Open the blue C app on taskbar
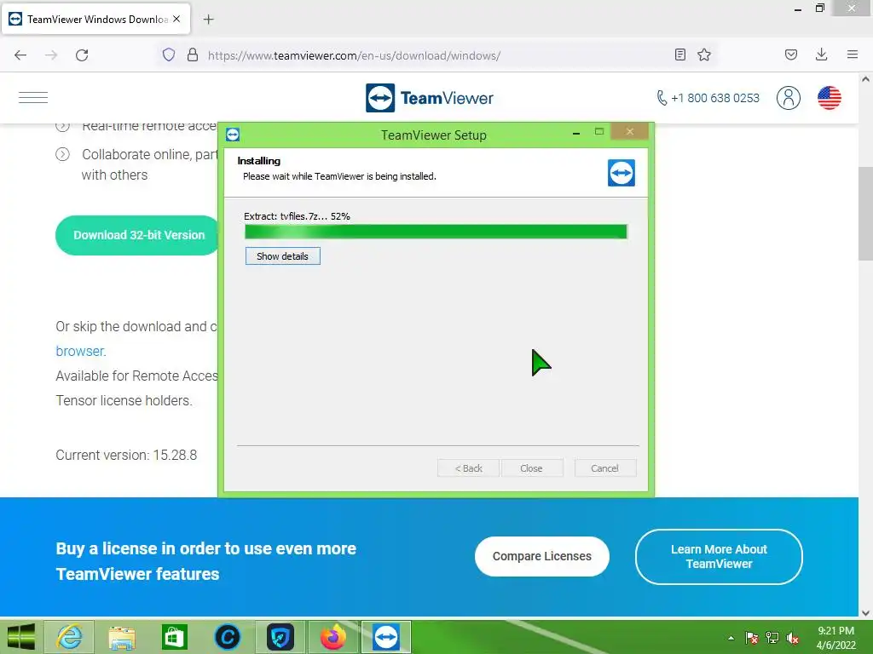 click(x=227, y=637)
